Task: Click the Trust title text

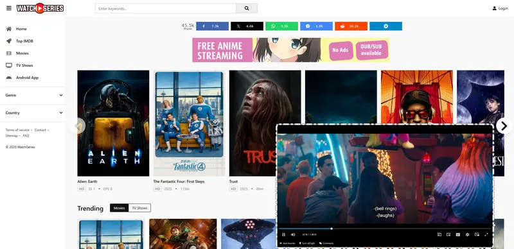Action: coord(233,182)
